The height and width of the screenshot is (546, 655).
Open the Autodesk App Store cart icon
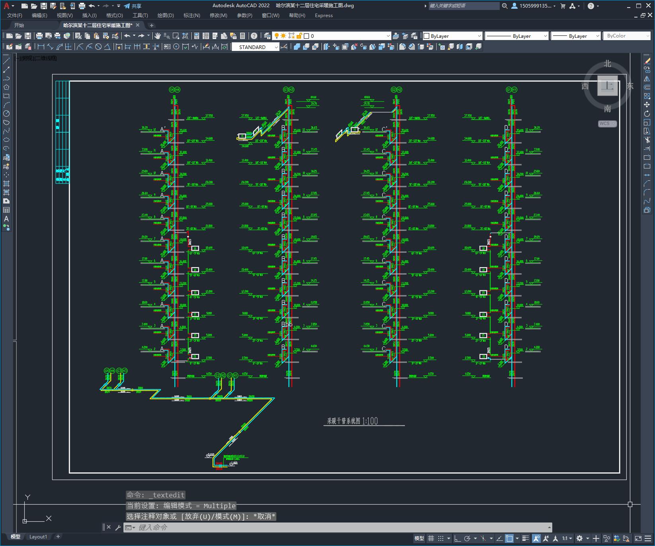[563, 6]
